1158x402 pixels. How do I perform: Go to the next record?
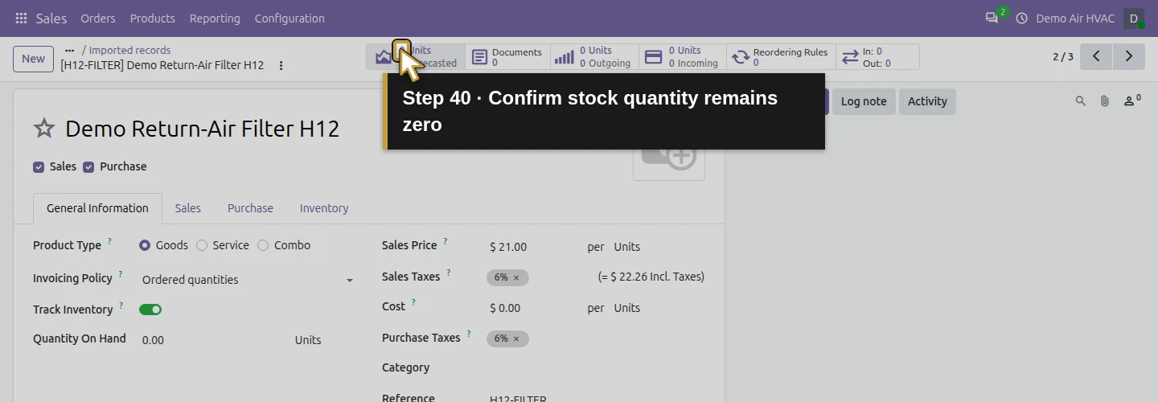(1129, 56)
